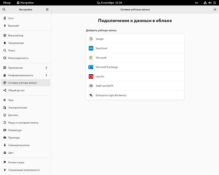Click the Сетевые учётные записи @ icon
This screenshot has width=219, height=175.
pyautogui.click(x=5, y=83)
